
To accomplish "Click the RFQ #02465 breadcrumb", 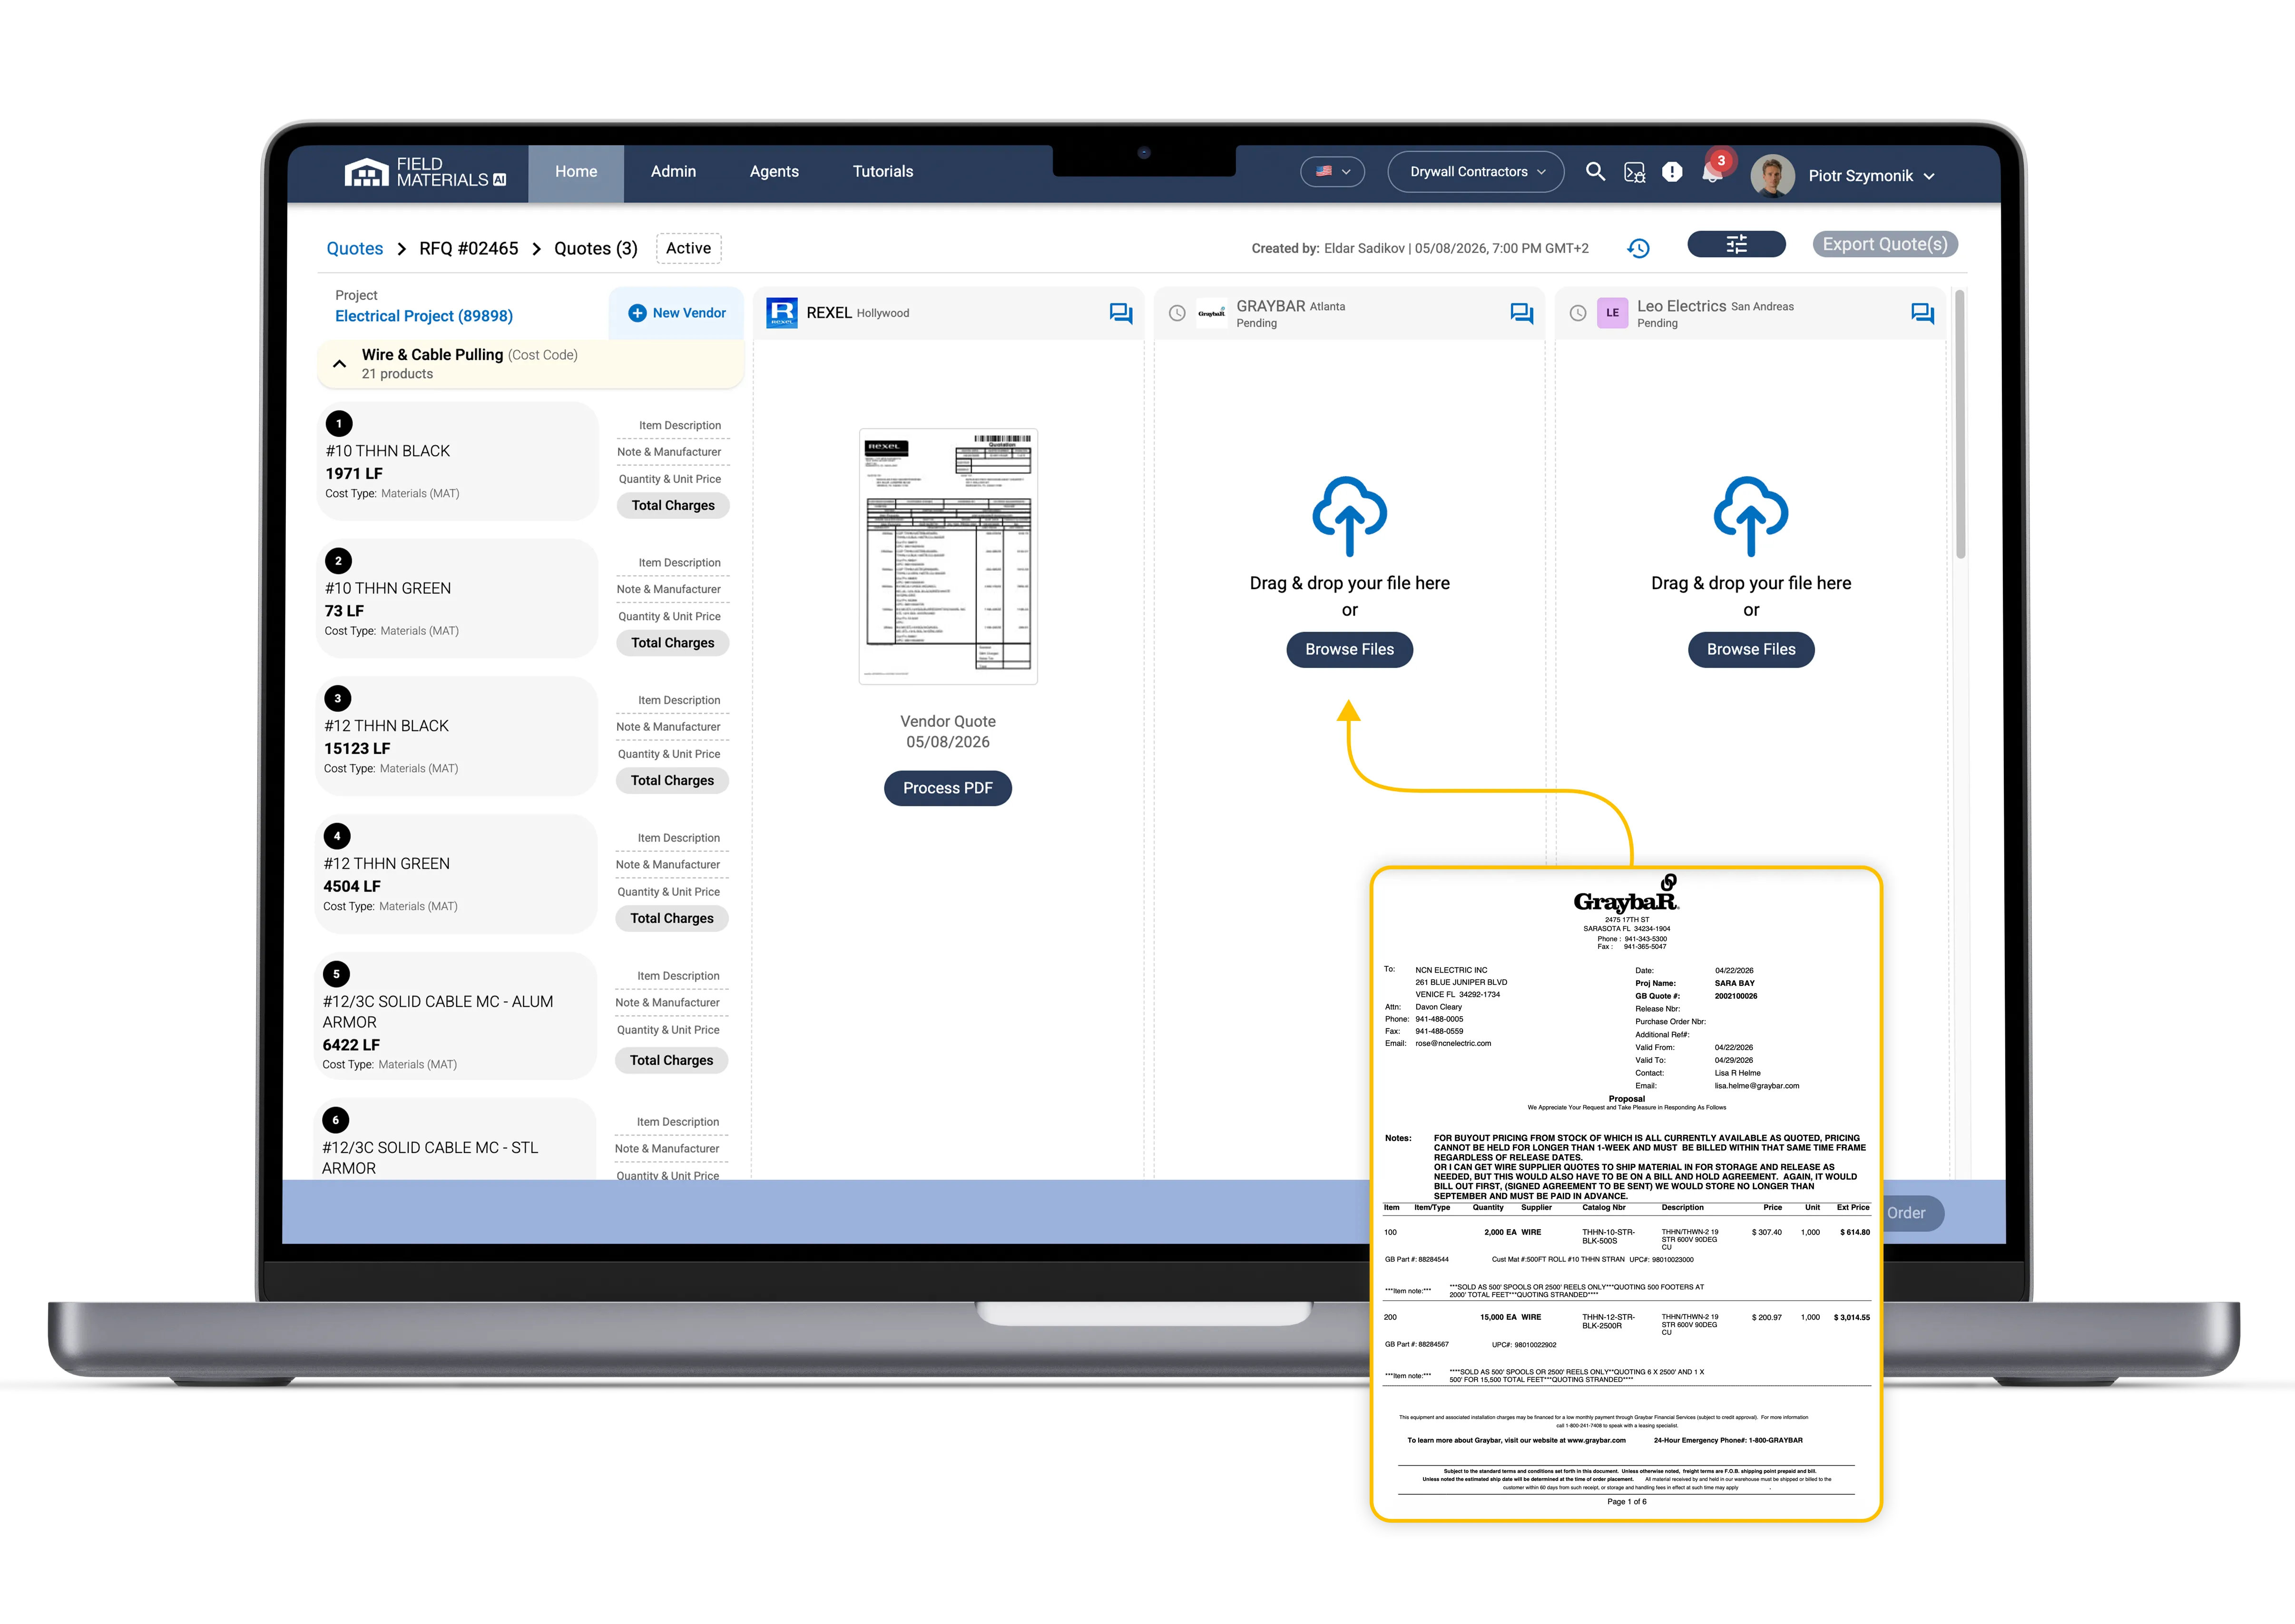I will click(468, 248).
